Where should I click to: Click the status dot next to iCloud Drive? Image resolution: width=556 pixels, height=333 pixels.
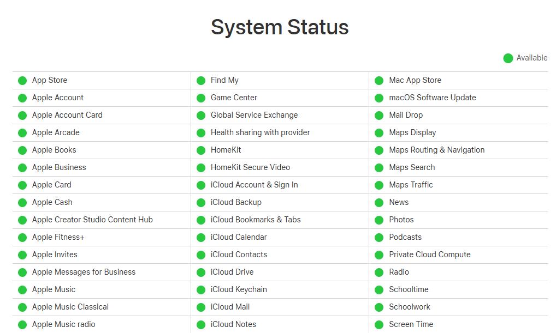[x=201, y=273]
